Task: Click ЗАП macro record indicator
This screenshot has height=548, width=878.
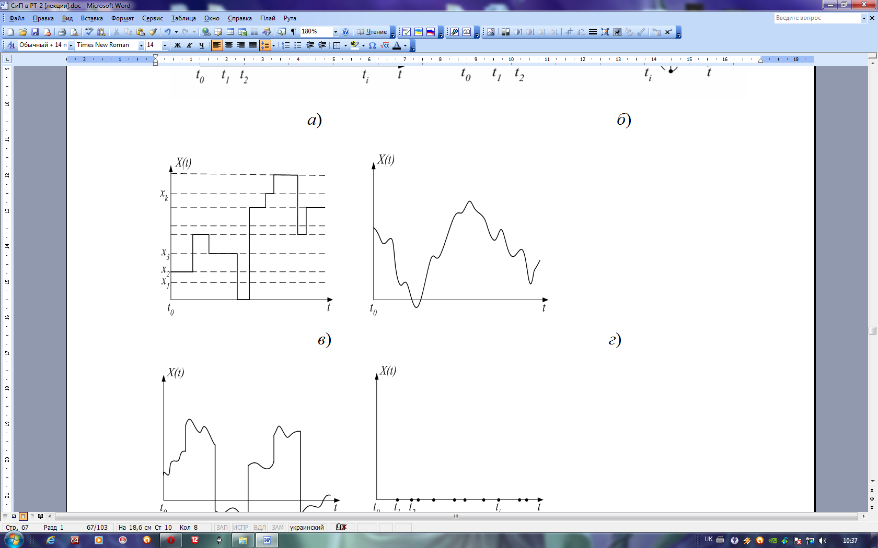Action: pyautogui.click(x=222, y=527)
